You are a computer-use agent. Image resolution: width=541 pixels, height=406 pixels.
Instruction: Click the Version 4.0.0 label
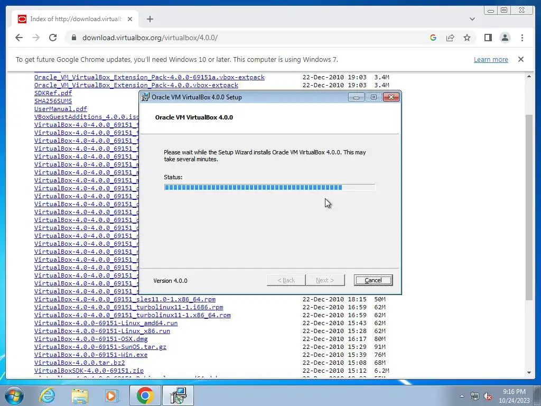pyautogui.click(x=171, y=281)
